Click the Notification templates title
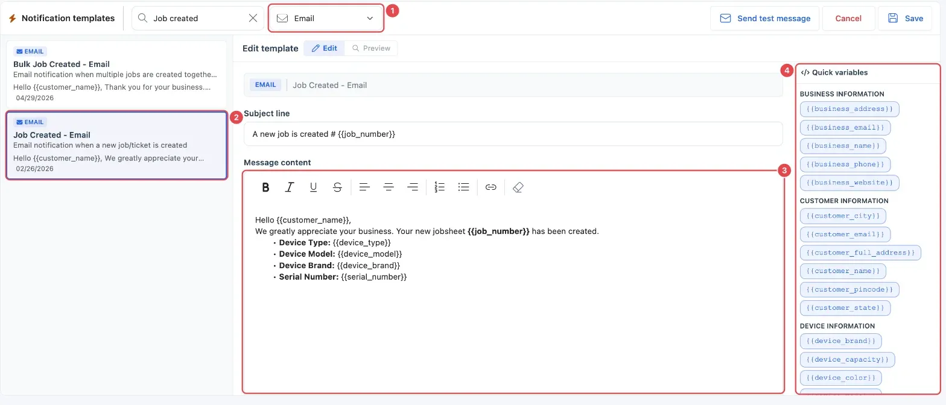The height and width of the screenshot is (405, 946). [x=68, y=18]
